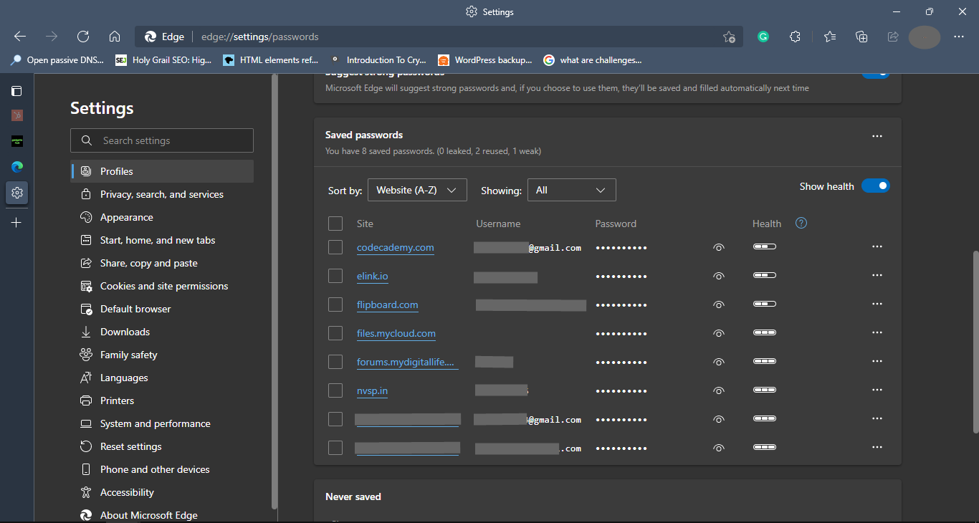
Task: Open the Collections icon
Action: click(861, 37)
